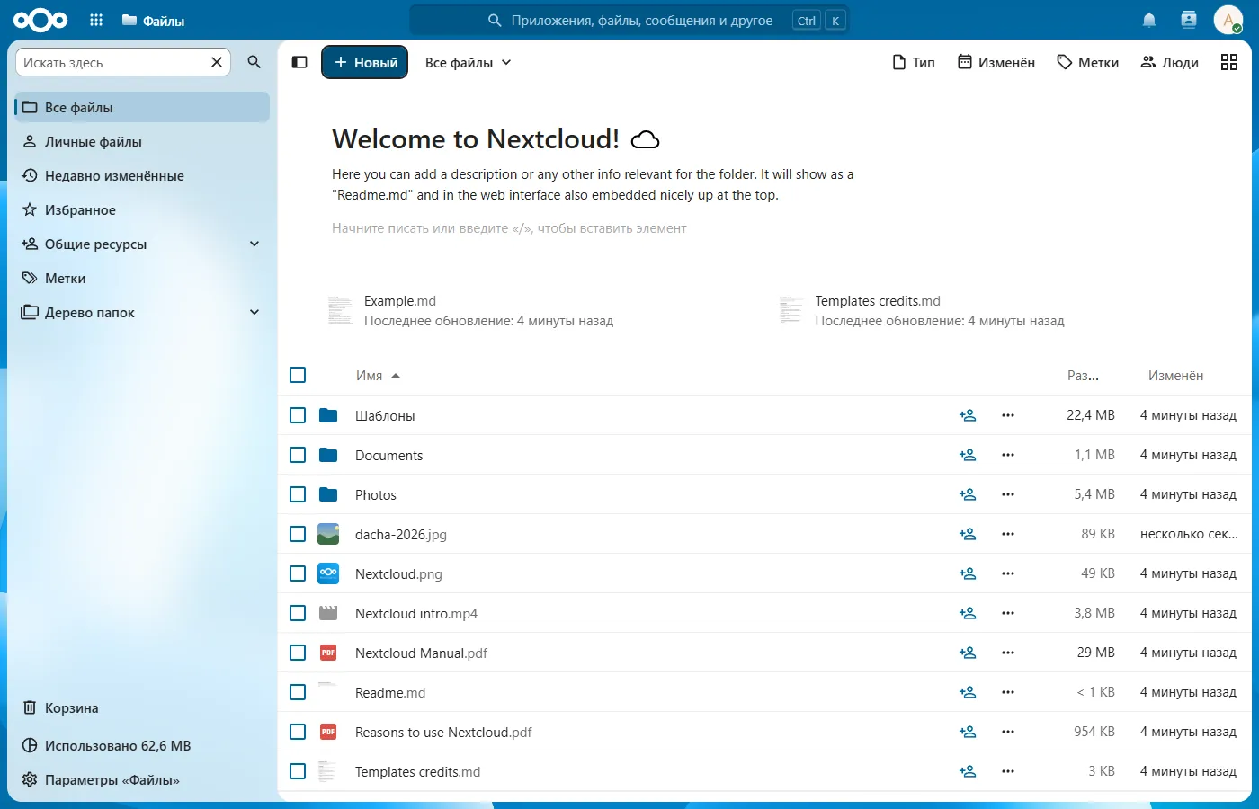
Task: Share Templates credits.md via share icon
Action: 968,771
